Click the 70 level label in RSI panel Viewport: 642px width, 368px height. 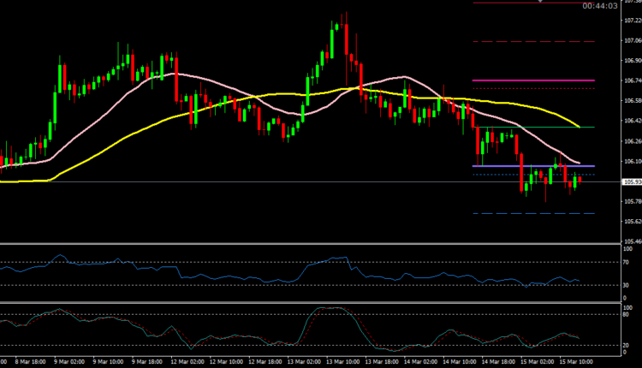(x=627, y=261)
